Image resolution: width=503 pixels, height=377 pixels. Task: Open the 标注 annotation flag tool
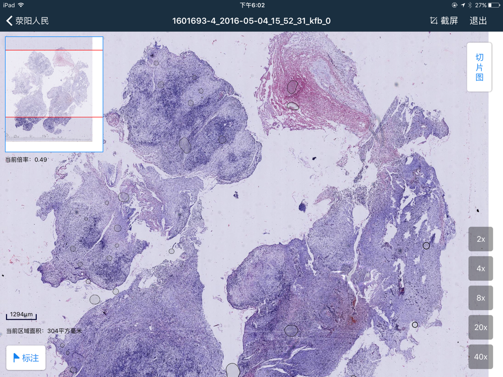point(26,358)
